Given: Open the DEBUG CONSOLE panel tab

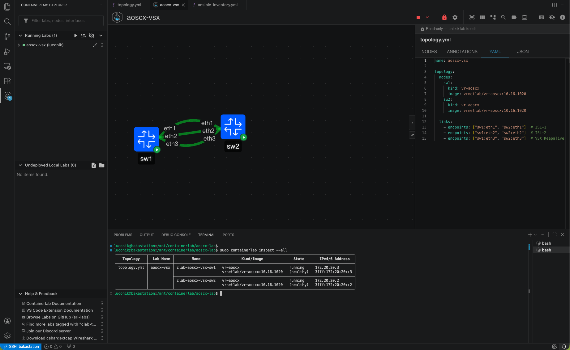Looking at the screenshot, I should [x=176, y=235].
